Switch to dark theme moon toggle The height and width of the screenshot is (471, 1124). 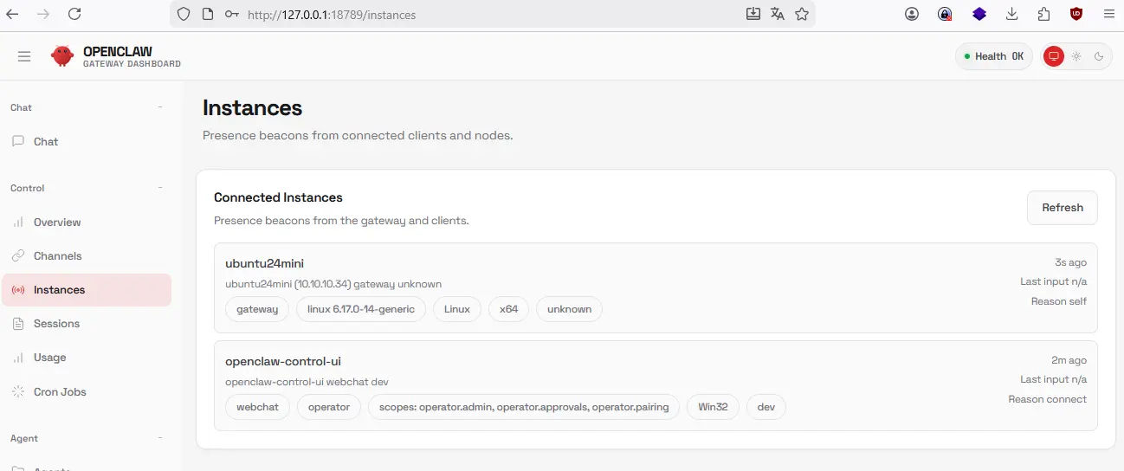tap(1099, 56)
